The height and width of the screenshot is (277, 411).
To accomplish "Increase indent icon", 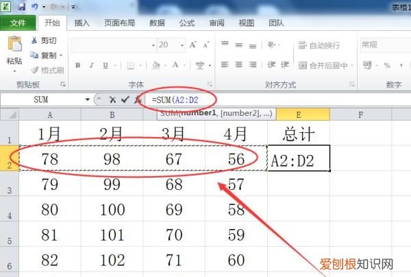I will [x=285, y=64].
